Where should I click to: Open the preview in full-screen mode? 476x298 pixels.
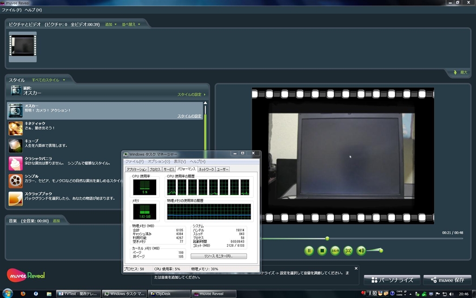348,251
